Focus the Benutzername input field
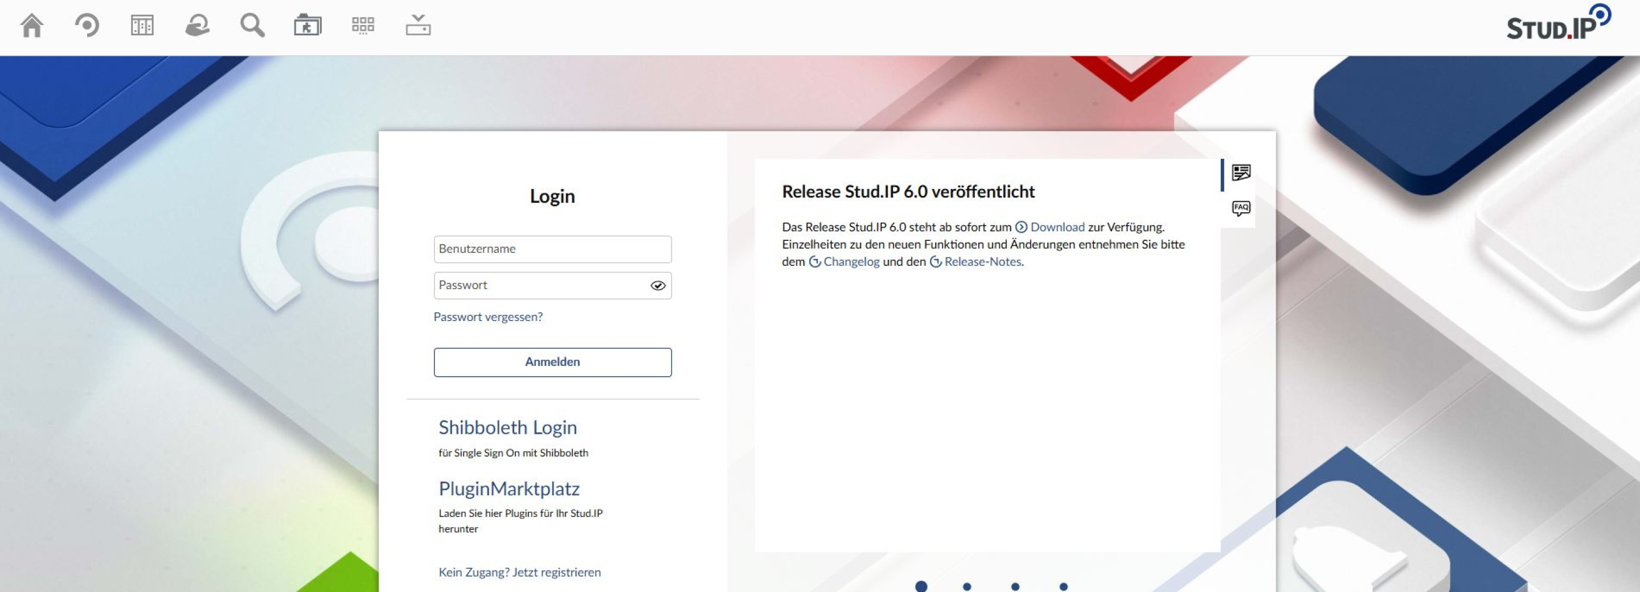Image resolution: width=1640 pixels, height=592 pixels. tap(552, 249)
